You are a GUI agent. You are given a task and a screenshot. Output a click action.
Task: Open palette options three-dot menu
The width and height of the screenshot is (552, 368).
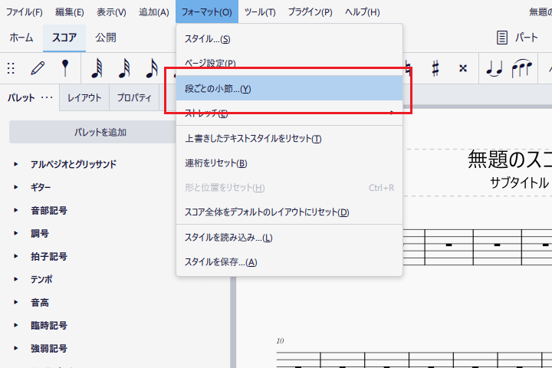(x=47, y=97)
